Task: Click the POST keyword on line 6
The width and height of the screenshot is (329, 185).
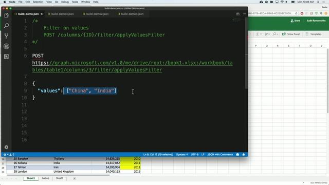Action: coord(38,55)
